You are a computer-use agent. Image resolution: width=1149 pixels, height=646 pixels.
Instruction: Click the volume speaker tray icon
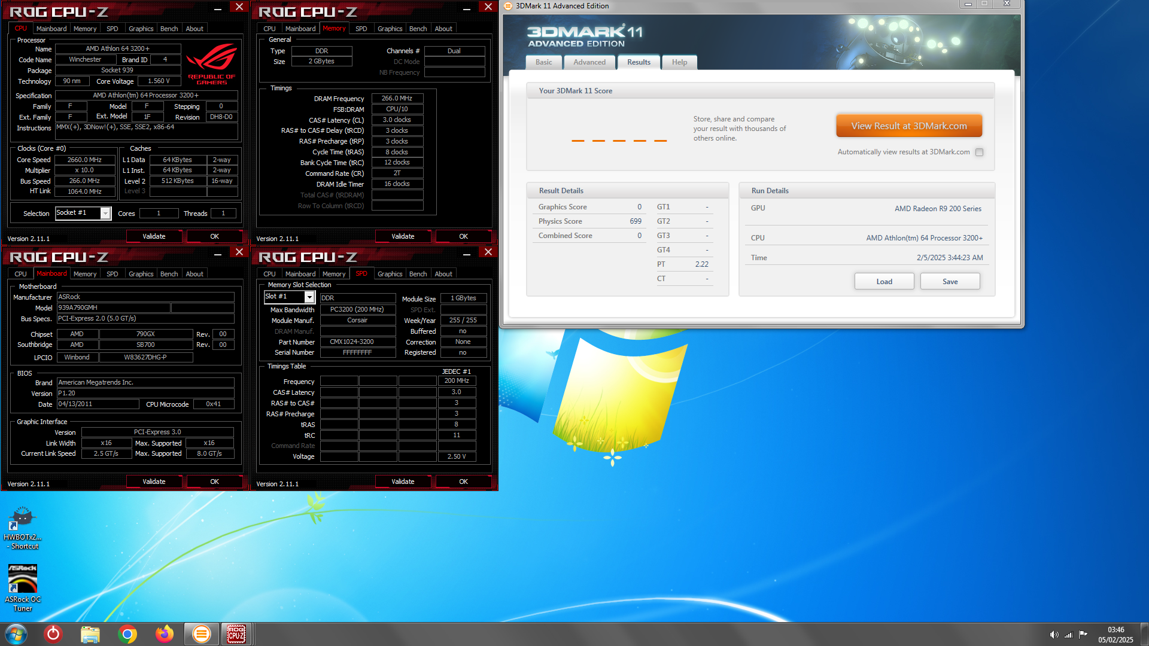click(x=1054, y=635)
